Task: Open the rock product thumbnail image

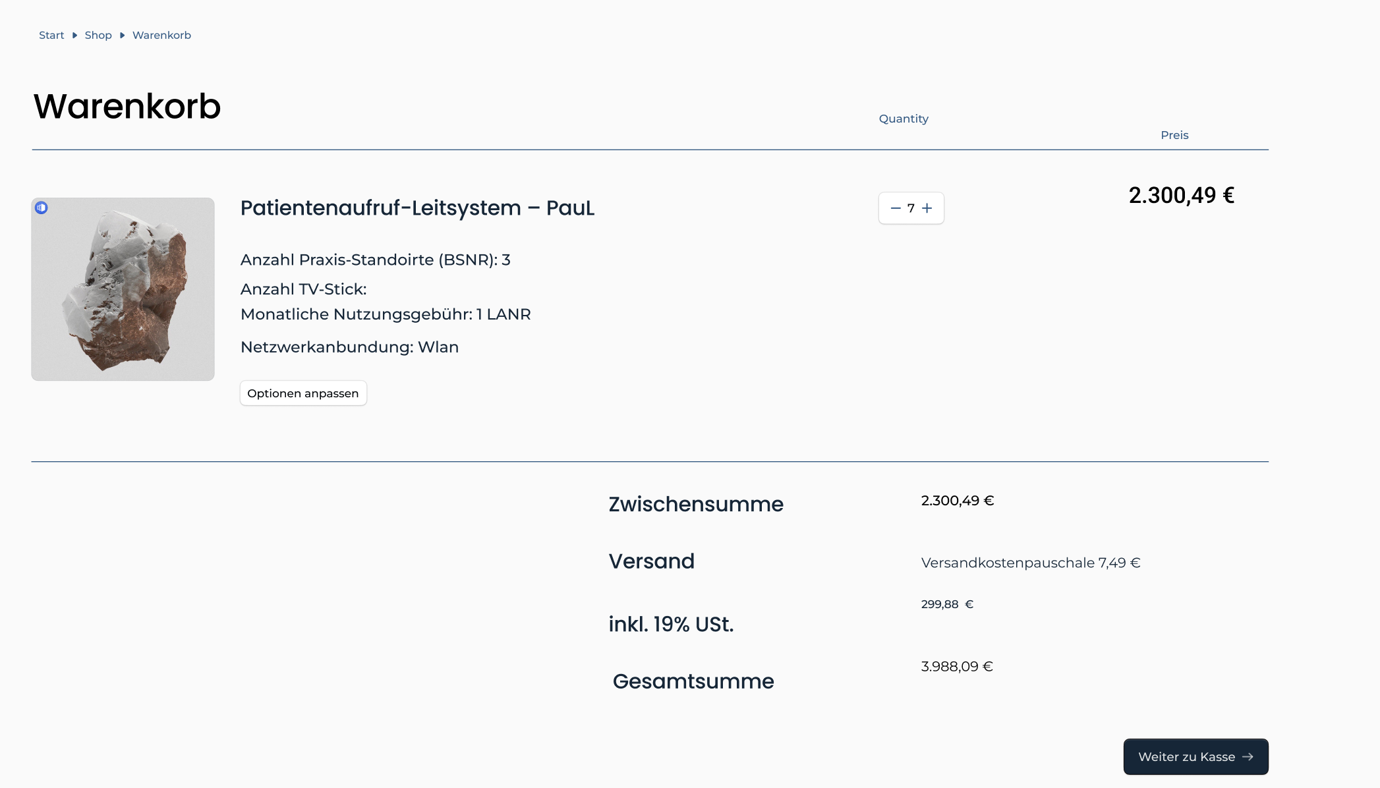Action: (123, 289)
